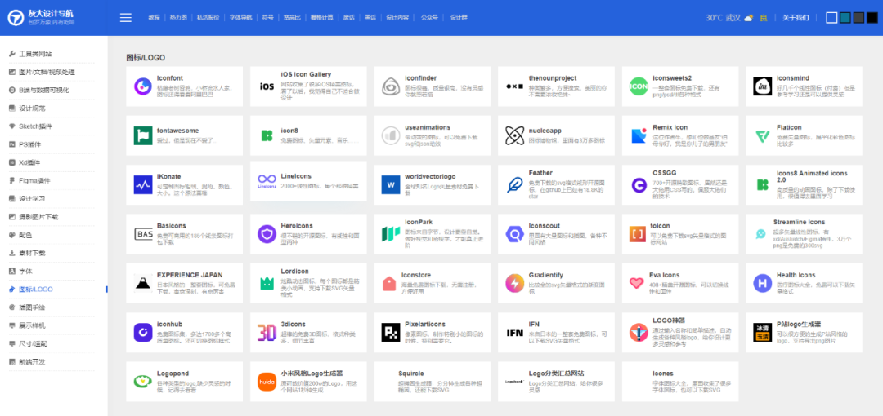
Task: Open the iOS Icon Gallery card
Action: pos(308,86)
